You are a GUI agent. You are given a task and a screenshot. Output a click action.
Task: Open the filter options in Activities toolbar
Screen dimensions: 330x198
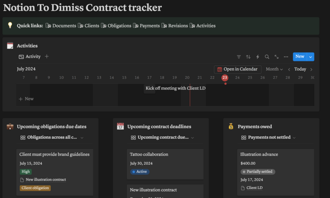click(239, 56)
